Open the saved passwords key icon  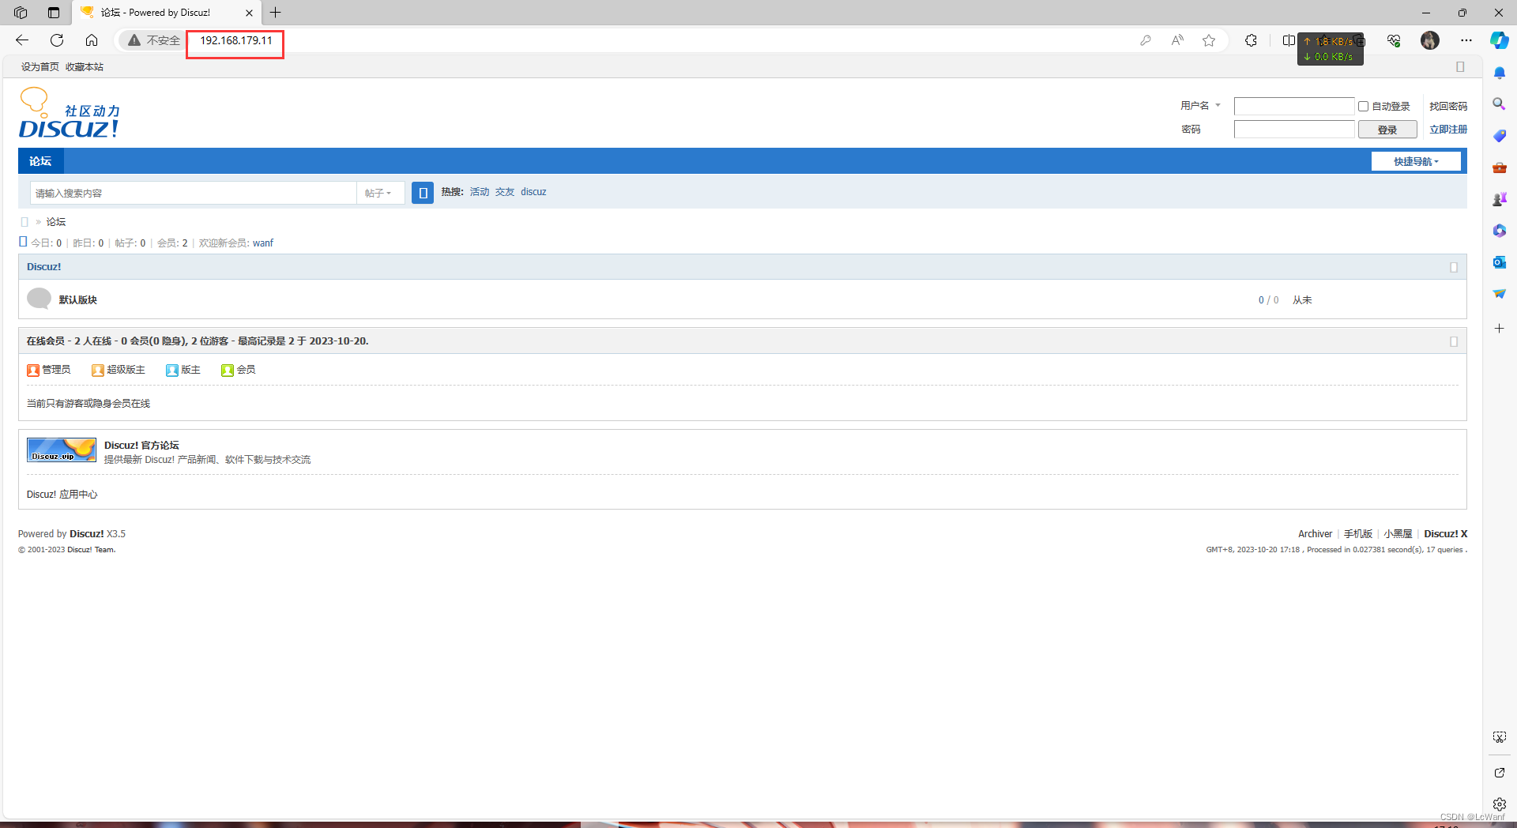tap(1146, 40)
